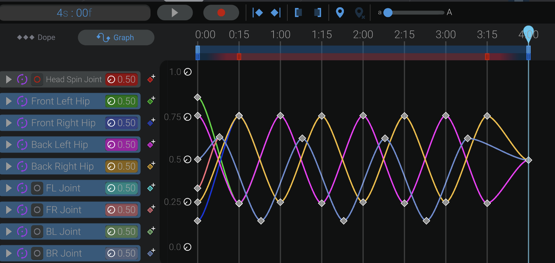
Task: Expand the Back Left Hip track
Action: coord(9,145)
